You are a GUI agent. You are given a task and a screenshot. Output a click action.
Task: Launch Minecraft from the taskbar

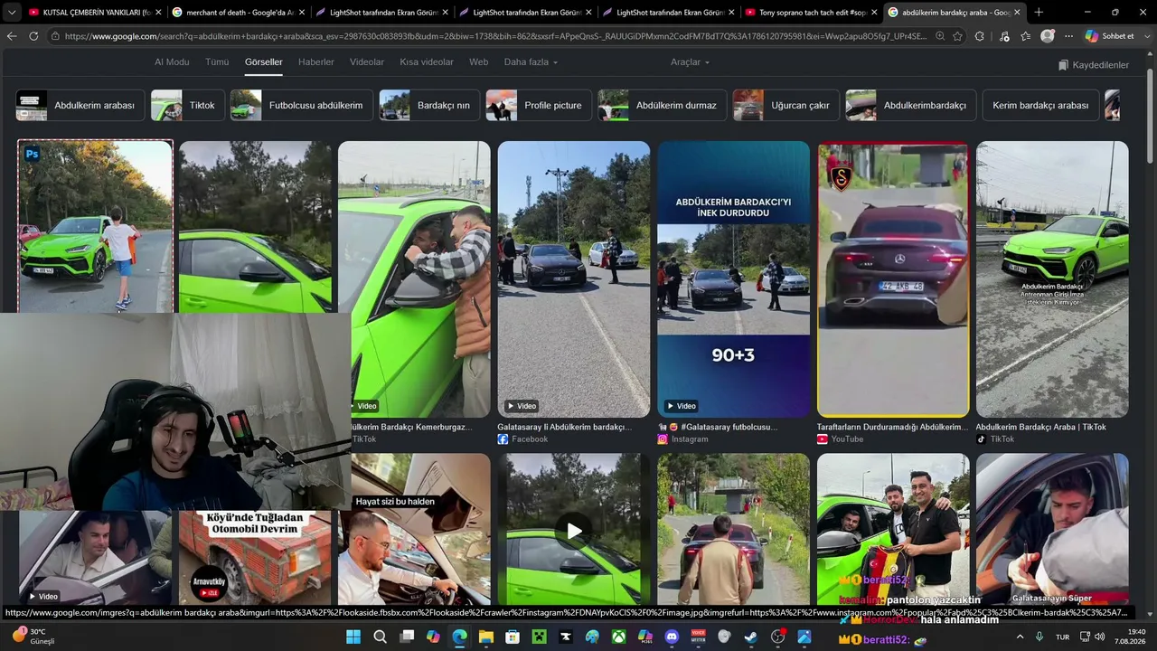coord(539,637)
